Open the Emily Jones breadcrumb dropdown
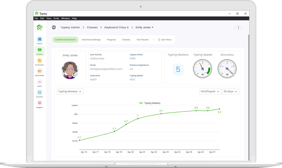Screen dimensions: 282x168 [x=145, y=27]
